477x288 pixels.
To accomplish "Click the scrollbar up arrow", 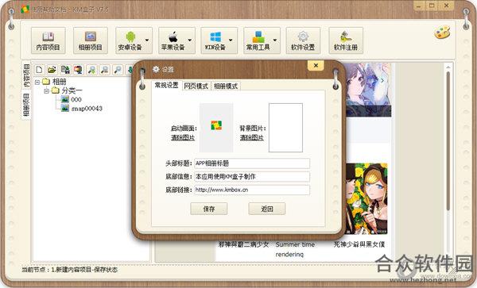I will coord(448,67).
